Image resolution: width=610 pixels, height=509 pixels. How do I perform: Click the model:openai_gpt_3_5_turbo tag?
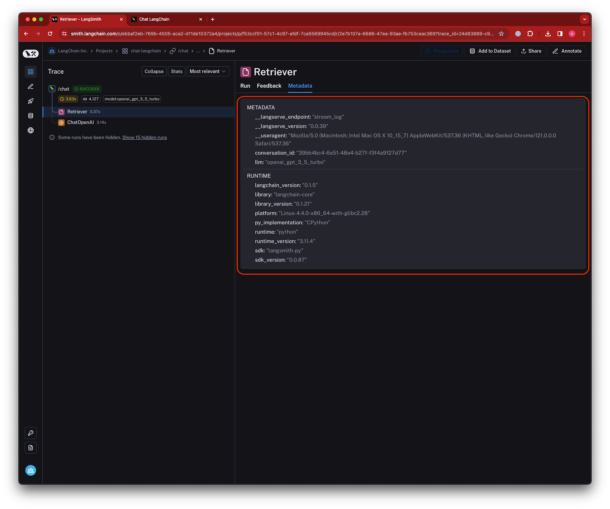(x=132, y=99)
